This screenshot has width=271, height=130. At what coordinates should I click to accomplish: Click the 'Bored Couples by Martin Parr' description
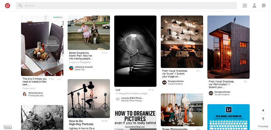(80, 56)
